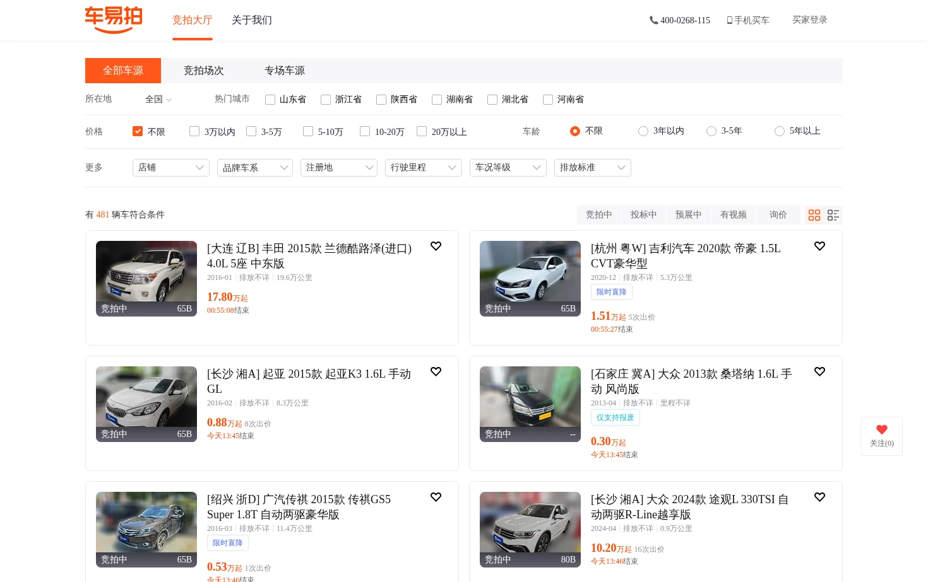Open the 品牌车系 dropdown
The height and width of the screenshot is (582, 928).
pos(255,168)
